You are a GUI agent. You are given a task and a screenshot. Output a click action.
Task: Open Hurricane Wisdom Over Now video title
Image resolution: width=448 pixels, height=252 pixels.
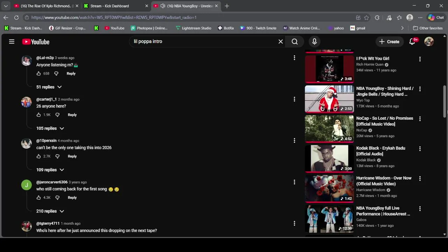point(384,181)
